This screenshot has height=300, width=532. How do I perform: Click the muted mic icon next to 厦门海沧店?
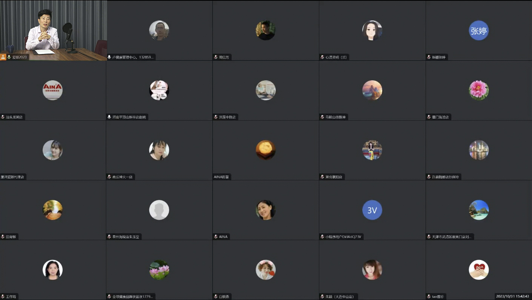click(429, 117)
